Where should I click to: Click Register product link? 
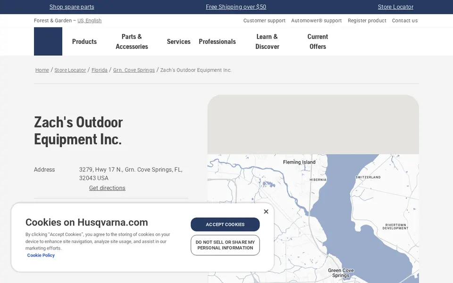coord(367,20)
